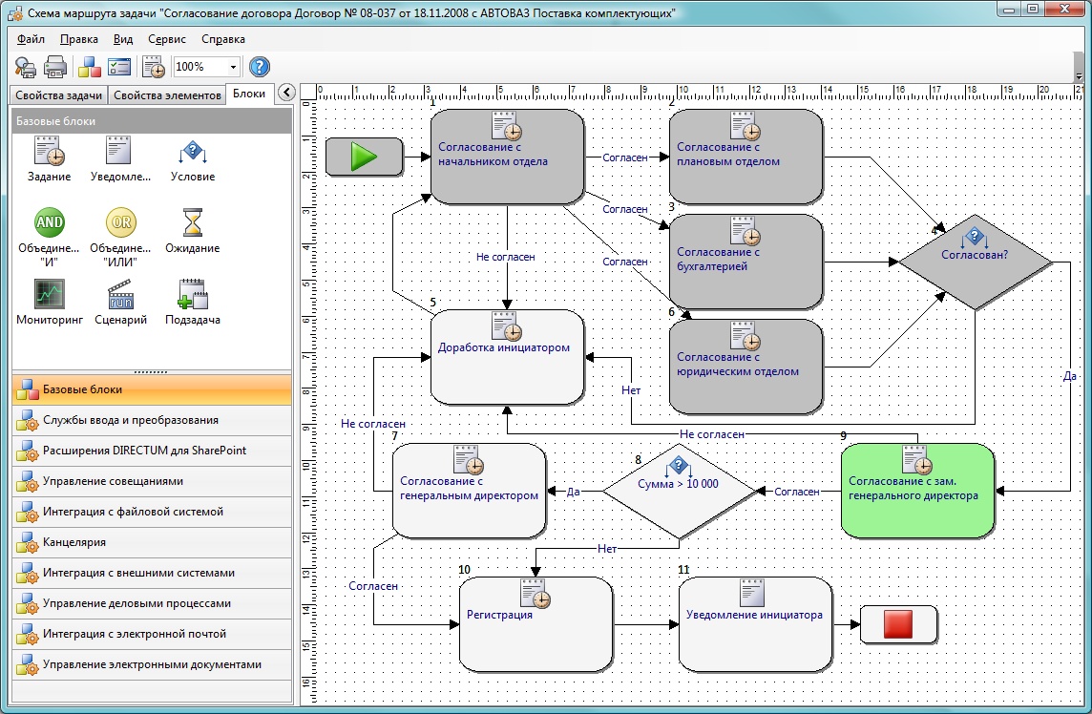This screenshot has height=714, width=1092.
Task: Expand Управление совещаниями group
Action: coord(152,481)
